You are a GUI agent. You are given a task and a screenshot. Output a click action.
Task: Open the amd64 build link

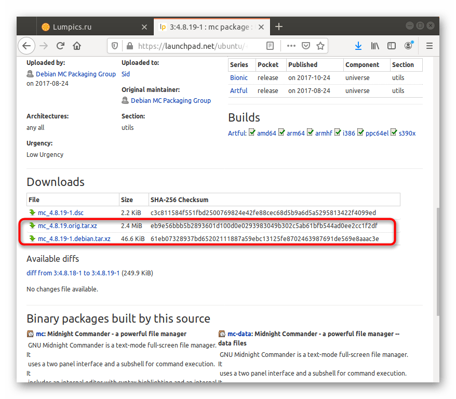[x=266, y=133]
